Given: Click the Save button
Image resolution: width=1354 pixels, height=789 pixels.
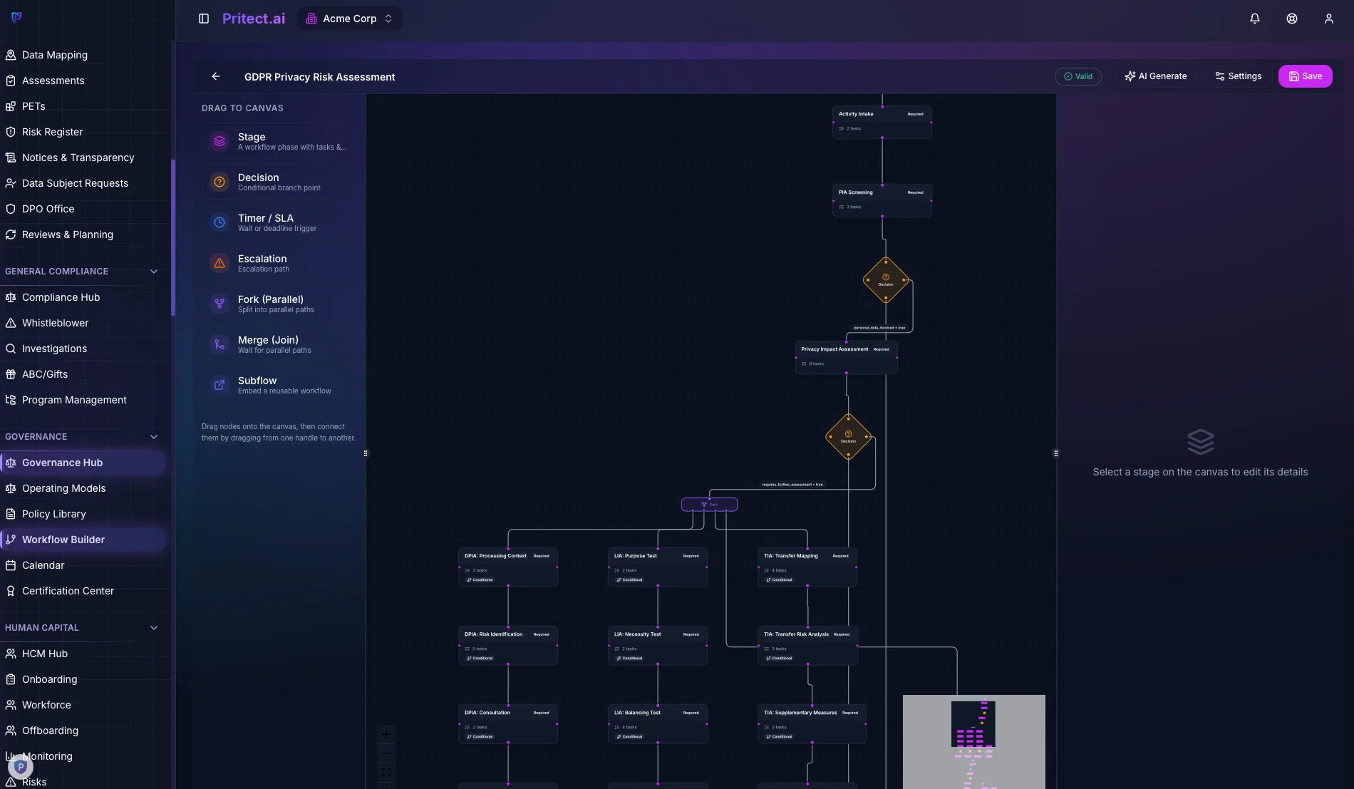Looking at the screenshot, I should tap(1305, 76).
